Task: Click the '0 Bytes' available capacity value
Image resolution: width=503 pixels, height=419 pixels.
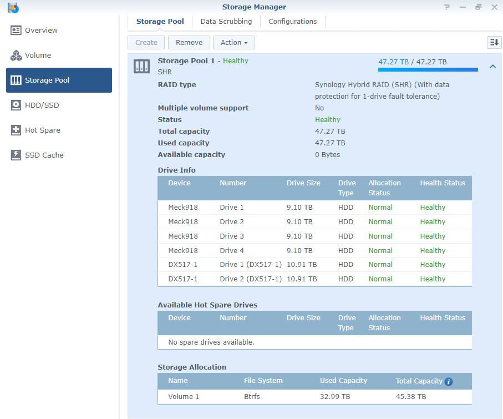Action: (328, 155)
